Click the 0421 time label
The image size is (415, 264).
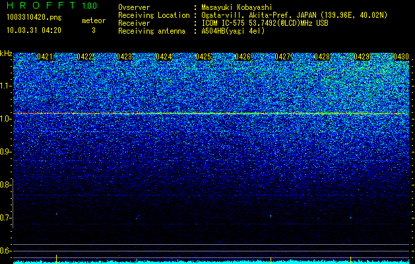[45, 57]
